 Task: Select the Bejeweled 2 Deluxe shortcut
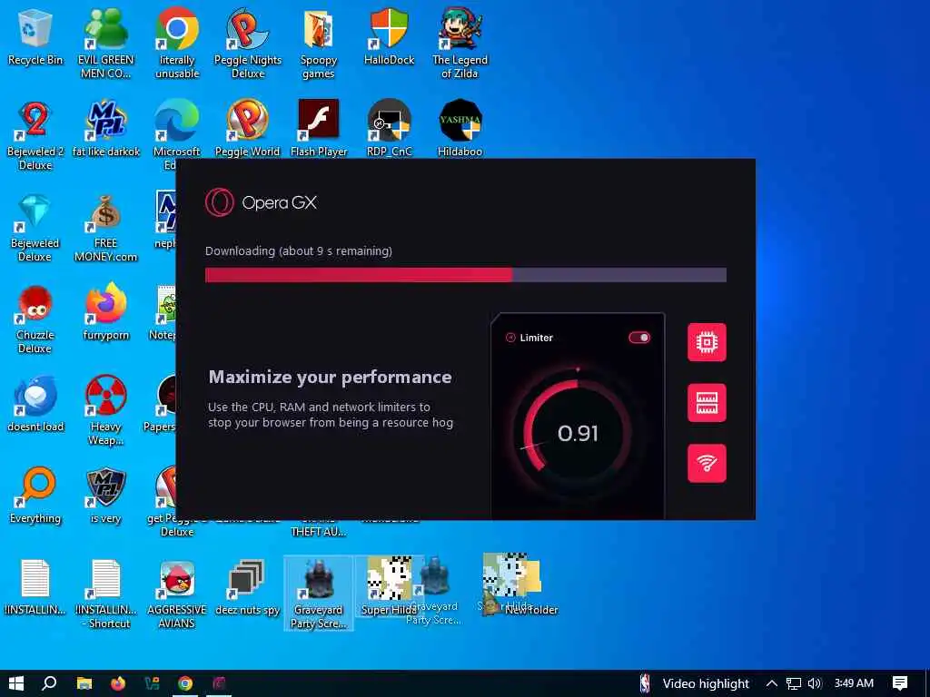click(35, 136)
